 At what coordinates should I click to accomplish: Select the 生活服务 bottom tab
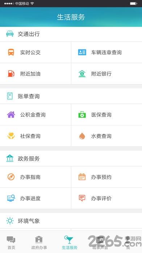pyautogui.click(x=70, y=242)
